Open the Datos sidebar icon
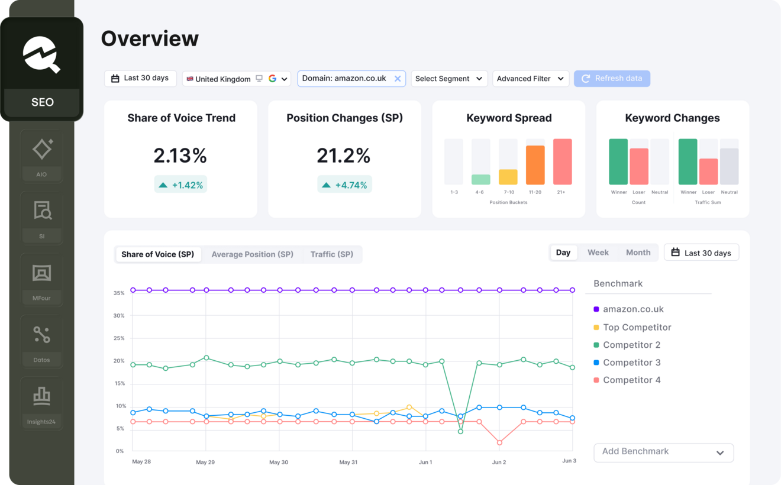The image size is (781, 485). click(41, 341)
